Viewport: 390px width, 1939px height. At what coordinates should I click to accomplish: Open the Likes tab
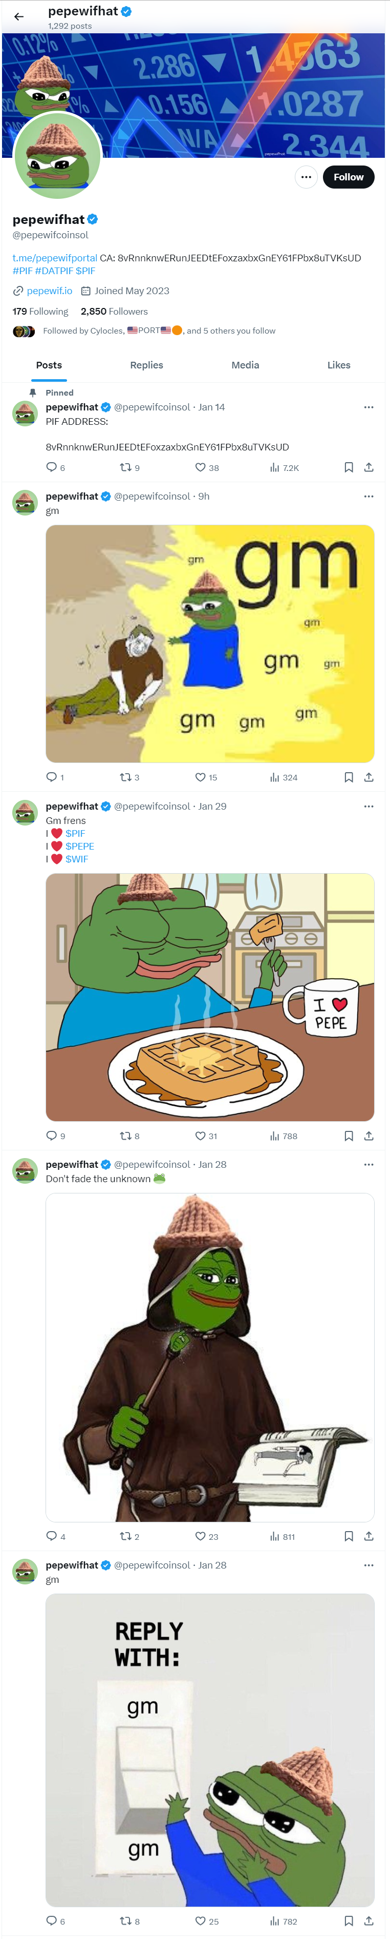338,365
